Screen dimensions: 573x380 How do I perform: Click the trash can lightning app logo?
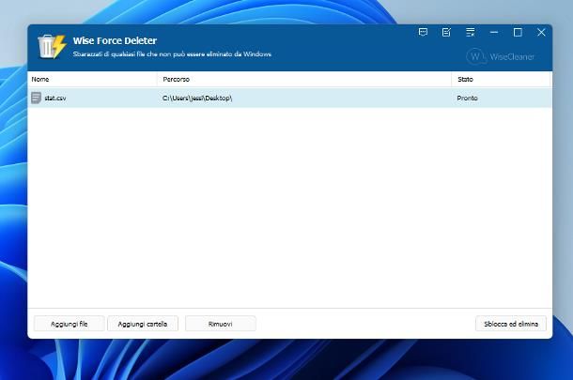(x=52, y=46)
